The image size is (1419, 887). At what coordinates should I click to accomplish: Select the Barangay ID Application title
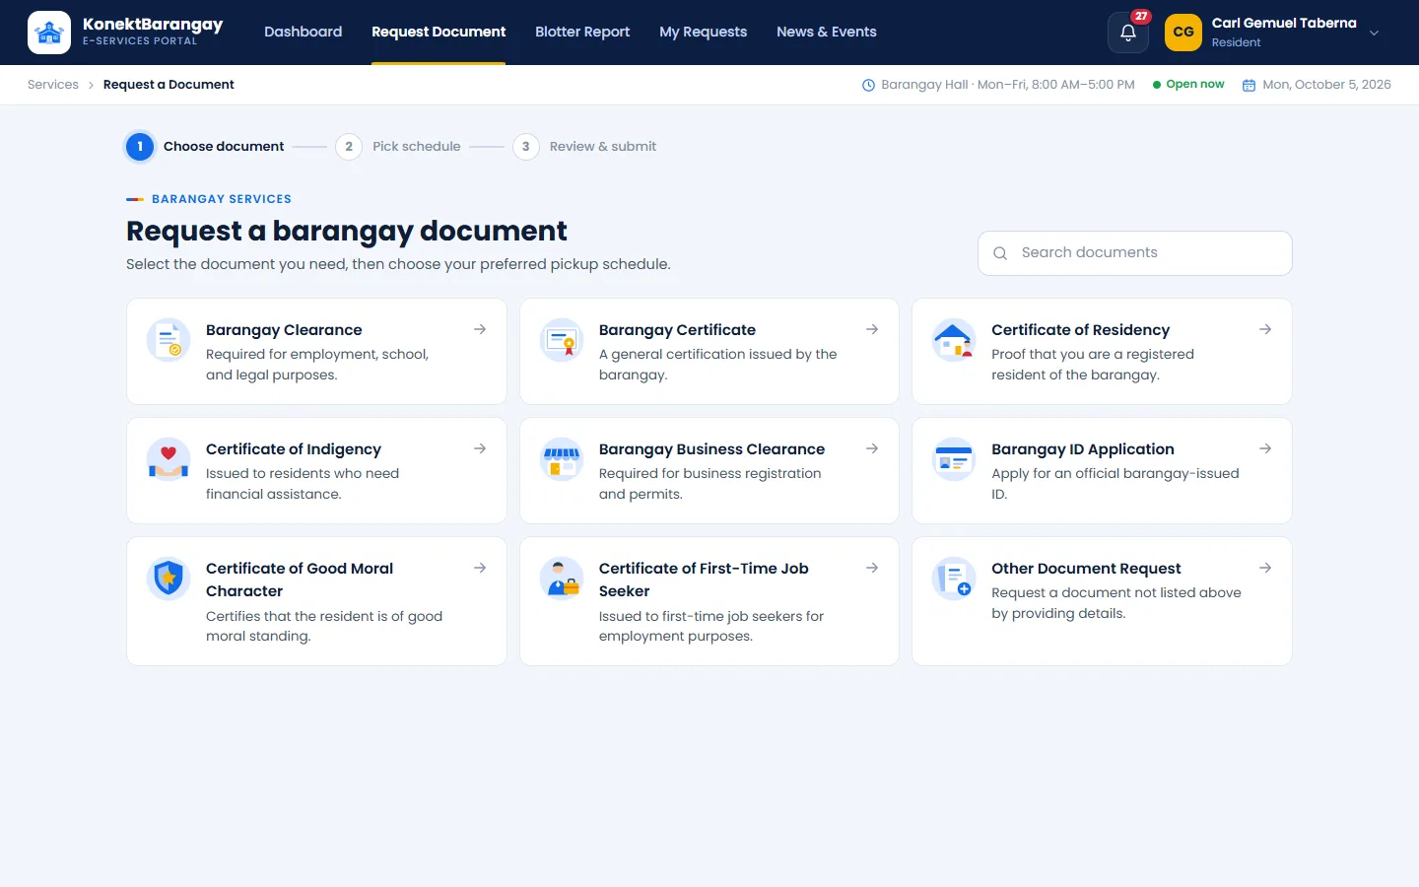1082,449
